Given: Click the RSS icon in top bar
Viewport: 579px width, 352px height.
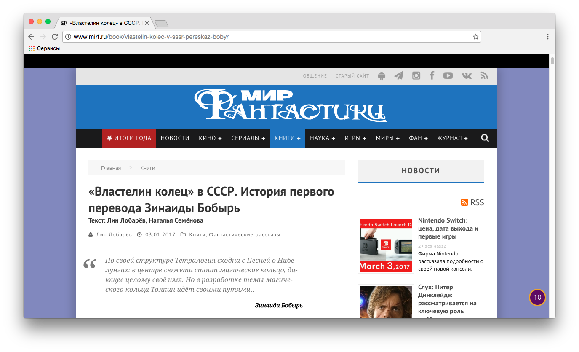Looking at the screenshot, I should (484, 76).
